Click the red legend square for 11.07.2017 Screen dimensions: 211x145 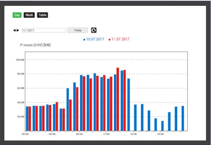pyautogui.click(x=109, y=40)
